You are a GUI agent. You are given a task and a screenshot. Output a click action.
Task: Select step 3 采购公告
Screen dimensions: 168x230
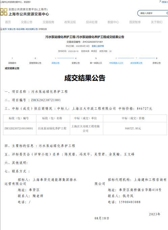point(56,61)
